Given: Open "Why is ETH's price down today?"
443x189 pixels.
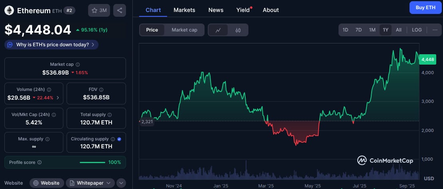Looking at the screenshot, I should click(x=51, y=45).
